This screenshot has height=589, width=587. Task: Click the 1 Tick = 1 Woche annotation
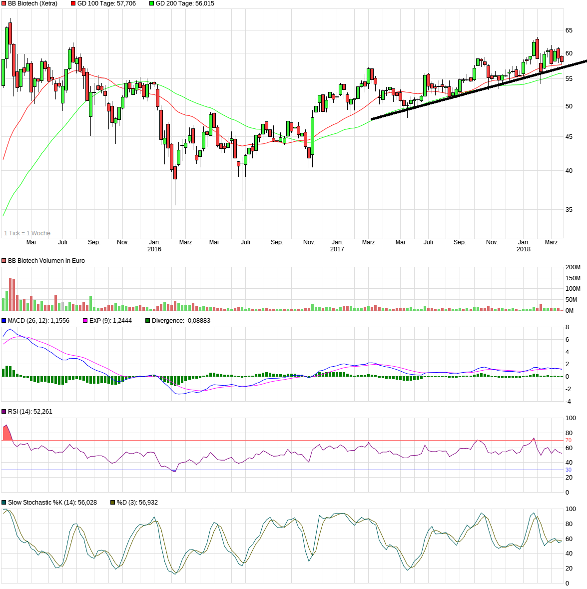click(x=27, y=233)
